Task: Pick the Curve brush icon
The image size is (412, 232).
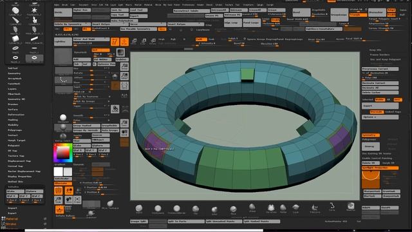Action: click(332, 206)
